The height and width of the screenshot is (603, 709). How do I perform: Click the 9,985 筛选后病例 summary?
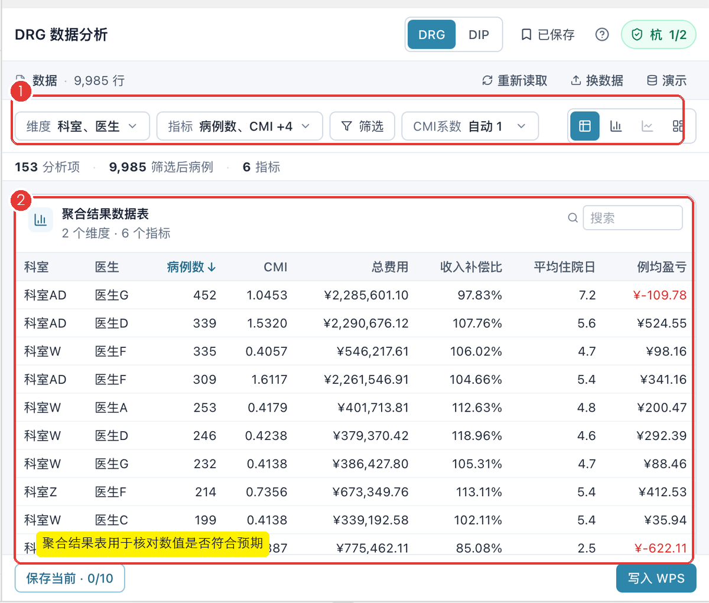[161, 167]
